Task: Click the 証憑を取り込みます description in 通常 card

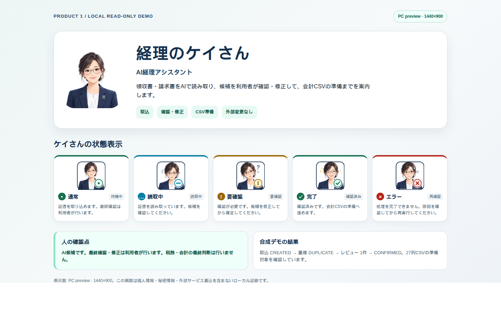Action: coord(89,210)
